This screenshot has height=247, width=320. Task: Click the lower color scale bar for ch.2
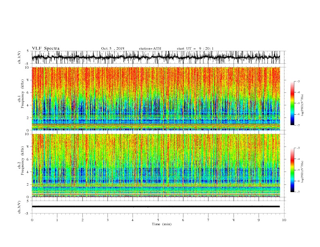(293, 170)
